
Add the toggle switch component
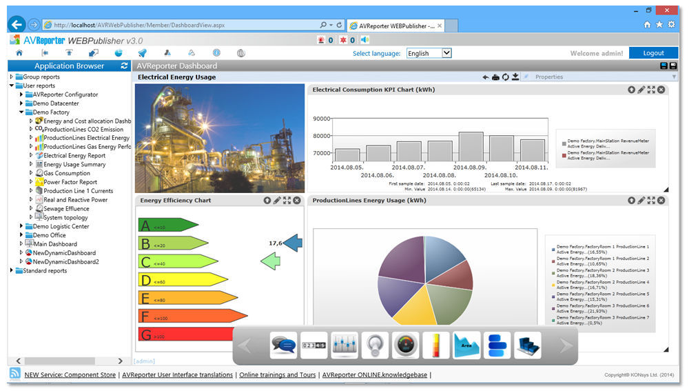[x=375, y=345]
